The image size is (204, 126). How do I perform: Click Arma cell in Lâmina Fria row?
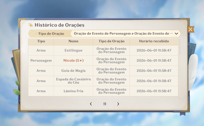(41, 91)
